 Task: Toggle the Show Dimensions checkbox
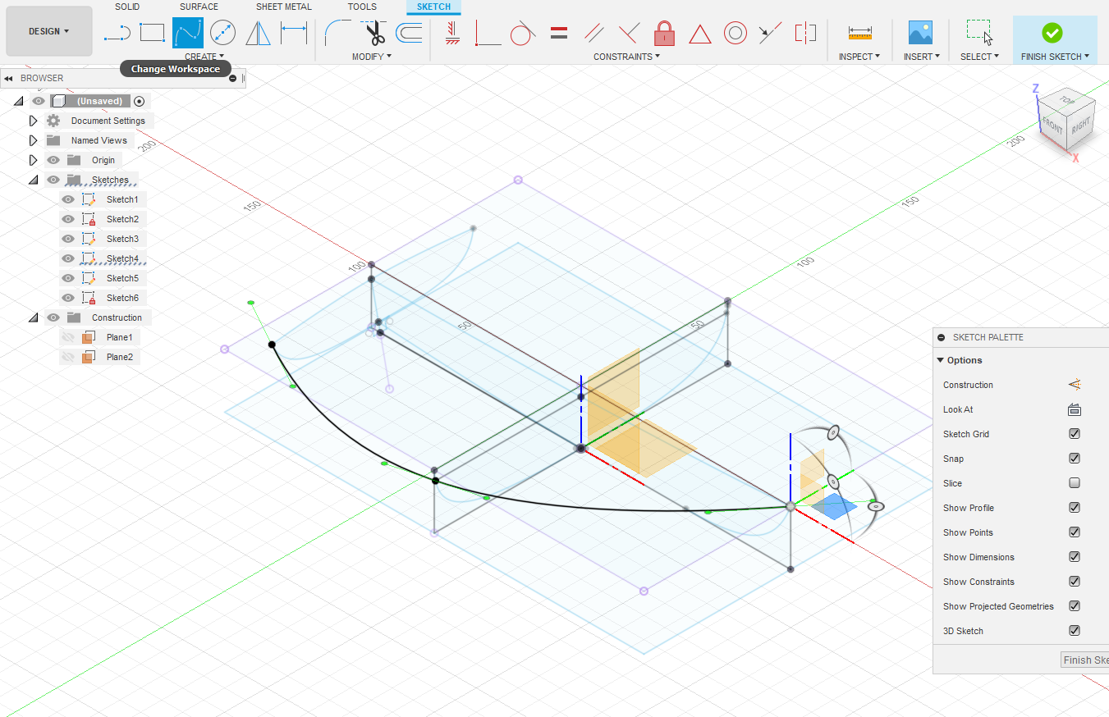tap(1075, 557)
